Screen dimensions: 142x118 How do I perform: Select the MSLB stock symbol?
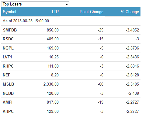(x=8, y=84)
